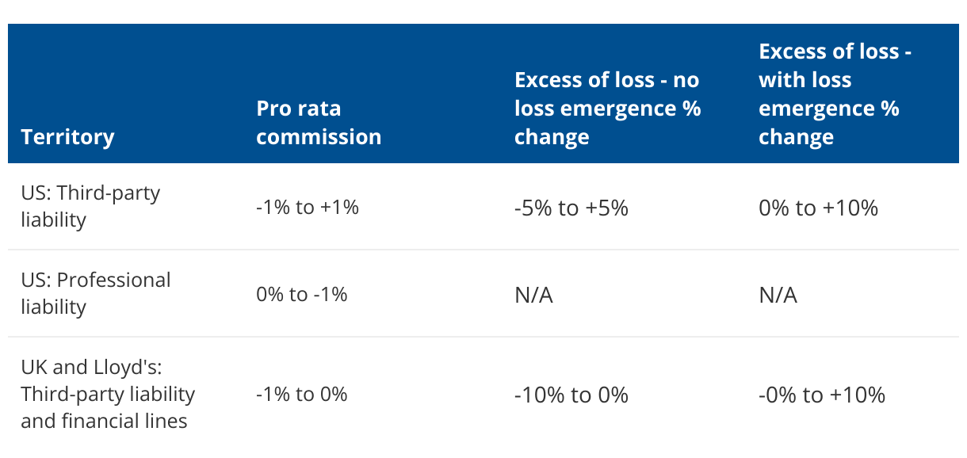967x458 pixels.
Task: Click N/A under the with loss emergence column
Action: point(778,296)
